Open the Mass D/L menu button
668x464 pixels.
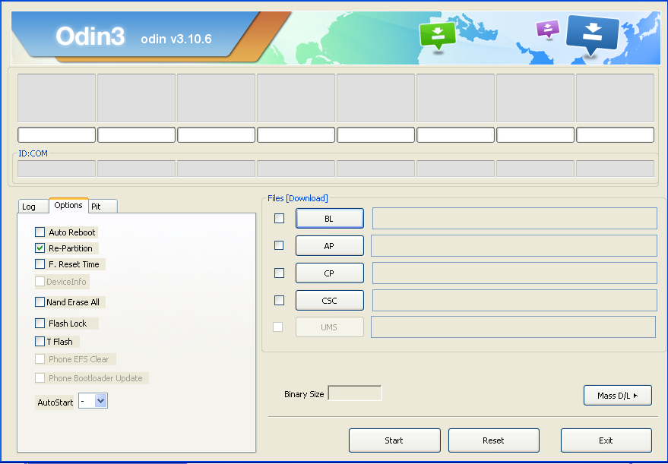pyautogui.click(x=618, y=396)
